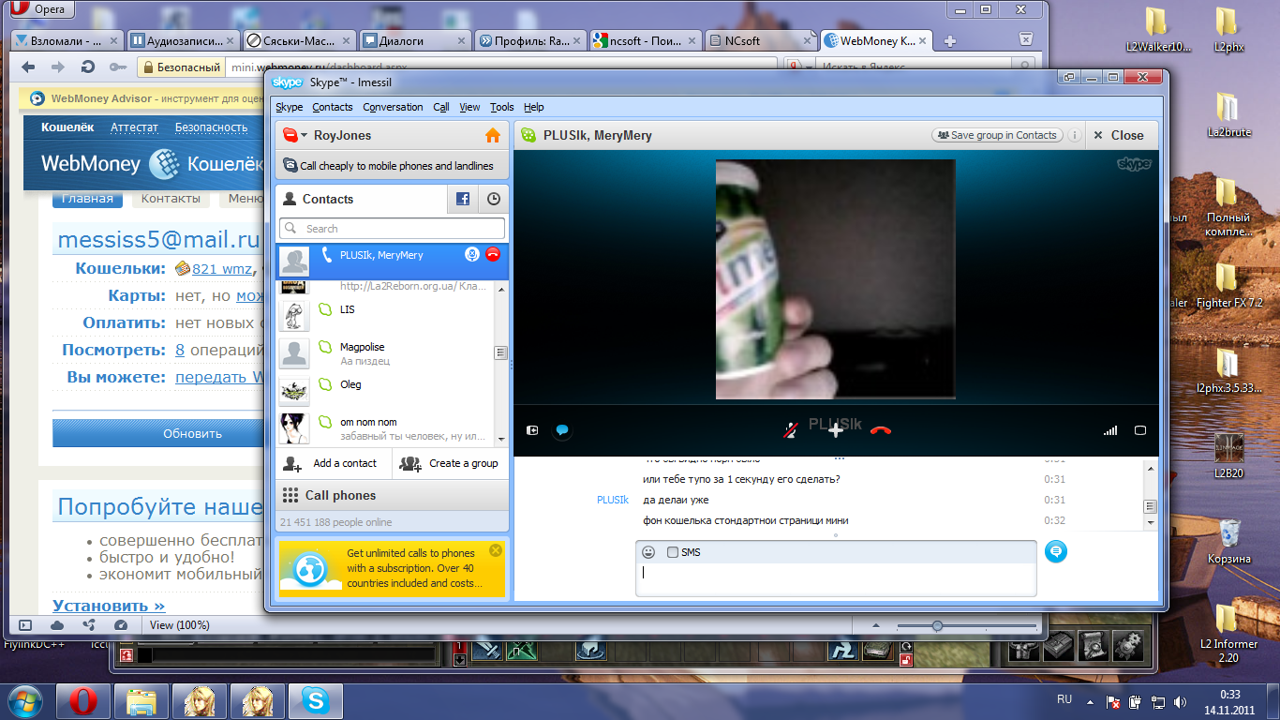
Task: Open Opera Unite icon in status bar
Action: point(88,624)
